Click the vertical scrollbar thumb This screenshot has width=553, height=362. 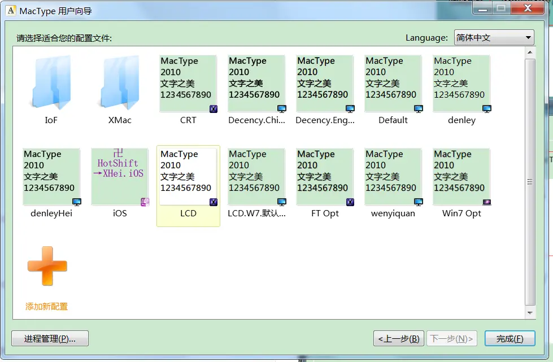pyautogui.click(x=530, y=182)
